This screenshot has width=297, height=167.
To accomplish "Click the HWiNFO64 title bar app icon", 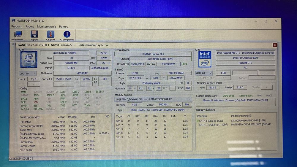I will point(13,20).
